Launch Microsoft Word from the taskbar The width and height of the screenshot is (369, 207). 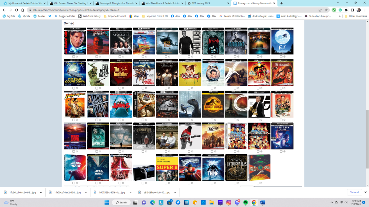(262, 202)
